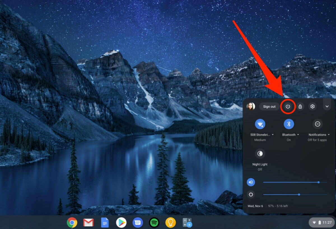
Task: Click the power icon circled in red
Action: click(x=288, y=107)
